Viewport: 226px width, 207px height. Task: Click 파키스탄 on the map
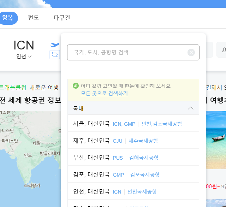(10, 141)
